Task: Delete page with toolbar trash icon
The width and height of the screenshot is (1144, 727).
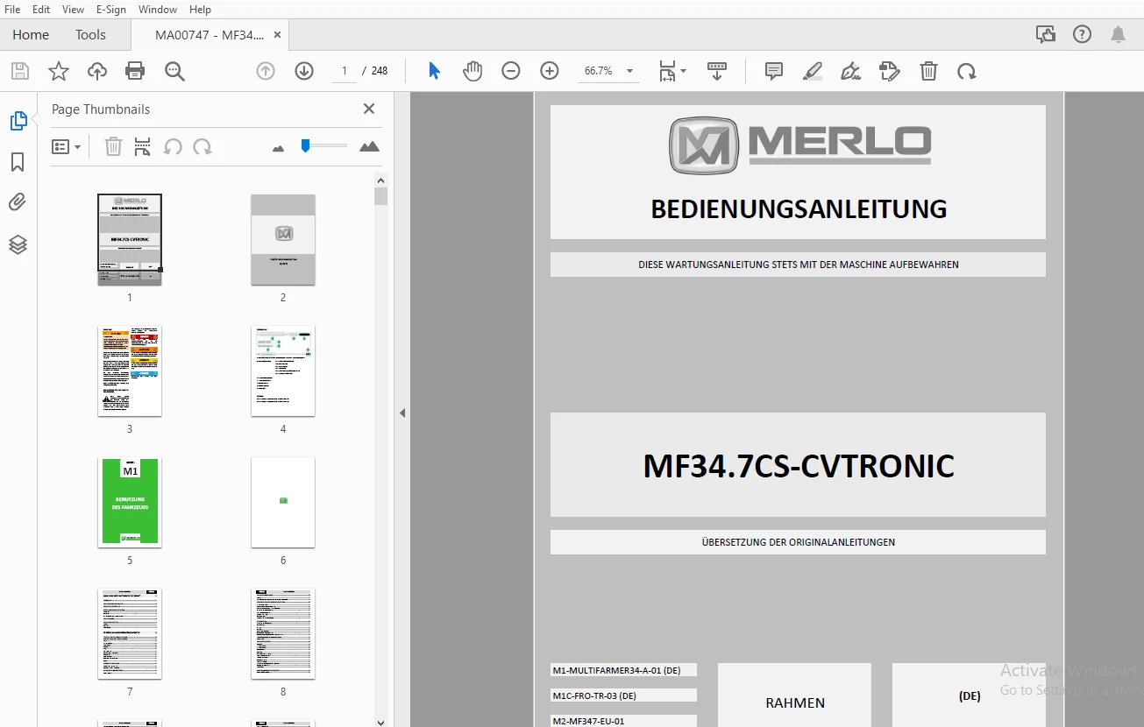Action: [928, 71]
